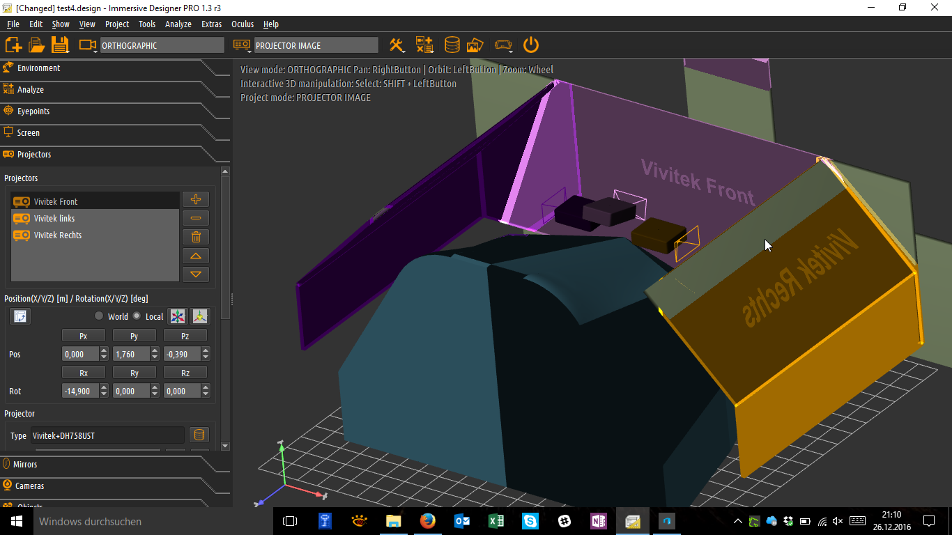Click the ORTHOGRAPHIC view mode field
Image resolution: width=952 pixels, height=535 pixels.
[162, 45]
